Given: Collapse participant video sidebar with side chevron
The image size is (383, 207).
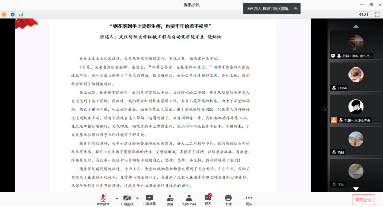Looking at the screenshot, I should [325, 109].
